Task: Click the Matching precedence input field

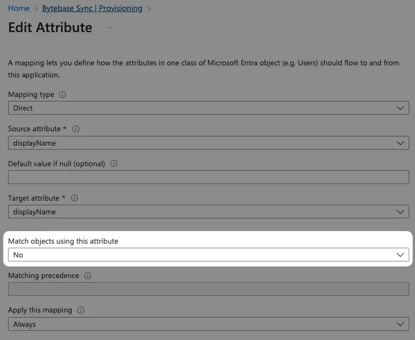Action: point(209,289)
